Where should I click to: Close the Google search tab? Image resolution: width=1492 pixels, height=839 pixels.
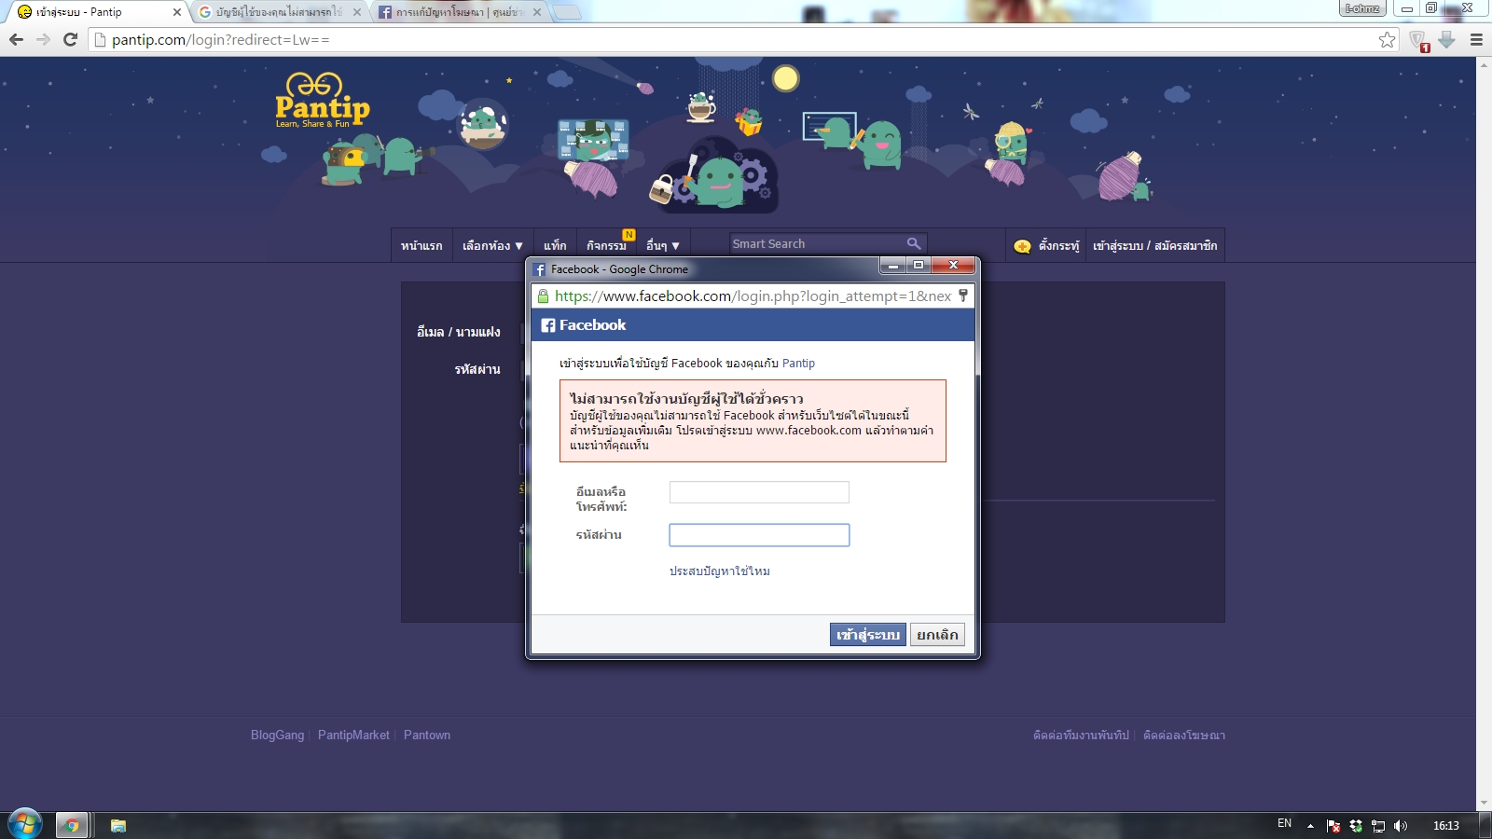357,12
